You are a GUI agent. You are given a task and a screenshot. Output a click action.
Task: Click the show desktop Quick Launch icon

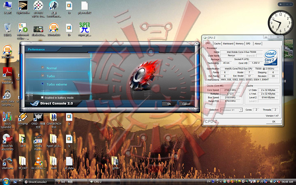(x=15, y=182)
